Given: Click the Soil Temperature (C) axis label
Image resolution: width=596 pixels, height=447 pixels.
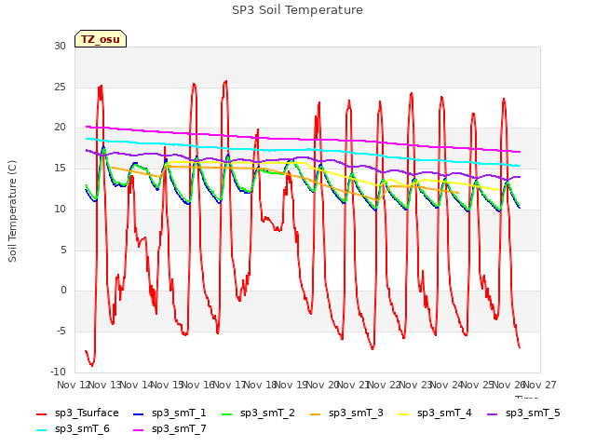Looking at the screenshot, I should point(12,211).
